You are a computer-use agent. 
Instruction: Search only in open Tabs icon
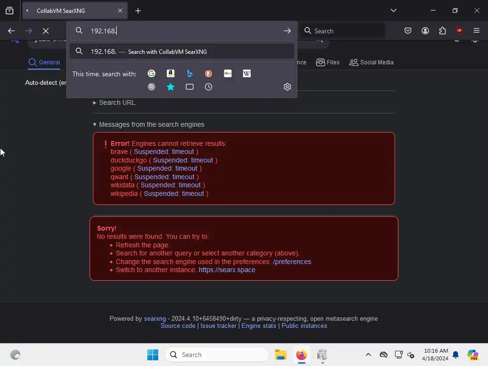(x=190, y=87)
